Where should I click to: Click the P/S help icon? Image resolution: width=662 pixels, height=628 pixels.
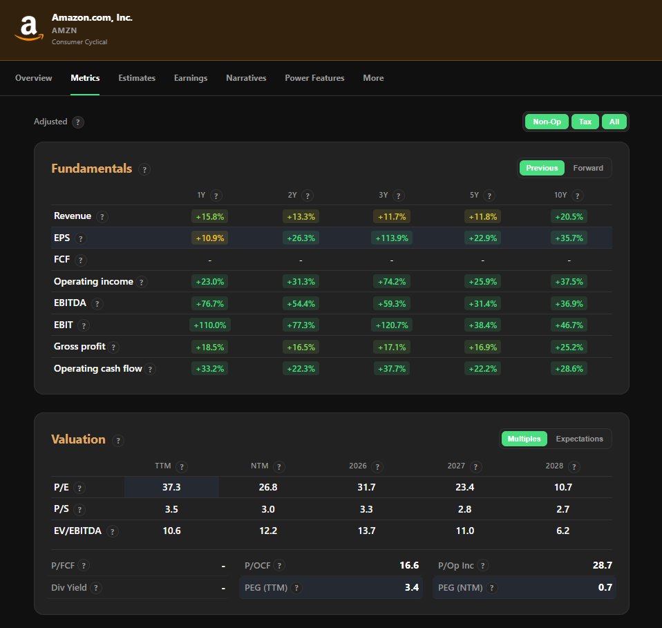pos(79,509)
